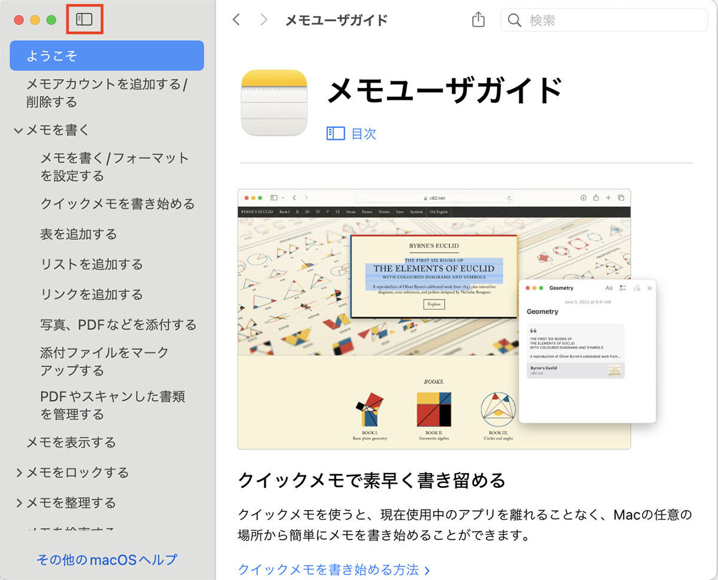Open PDFやスキャンした書類を管理する topic
The width and height of the screenshot is (718, 580).
[x=113, y=405]
